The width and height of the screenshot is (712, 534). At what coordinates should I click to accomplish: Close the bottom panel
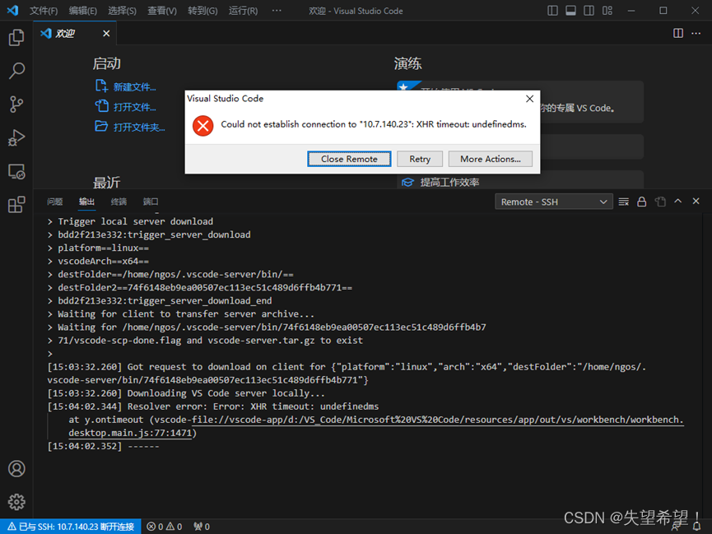(696, 201)
